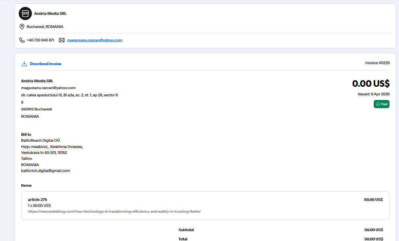Click the Andria Media SRL header name

(50, 13)
